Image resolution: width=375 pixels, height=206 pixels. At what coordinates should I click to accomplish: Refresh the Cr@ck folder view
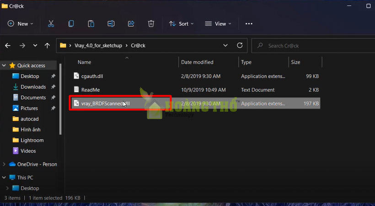click(240, 45)
